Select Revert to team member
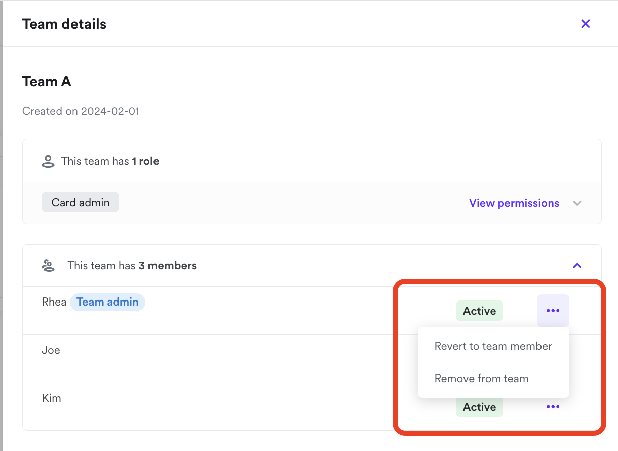This screenshot has height=451, width=618. click(x=493, y=346)
